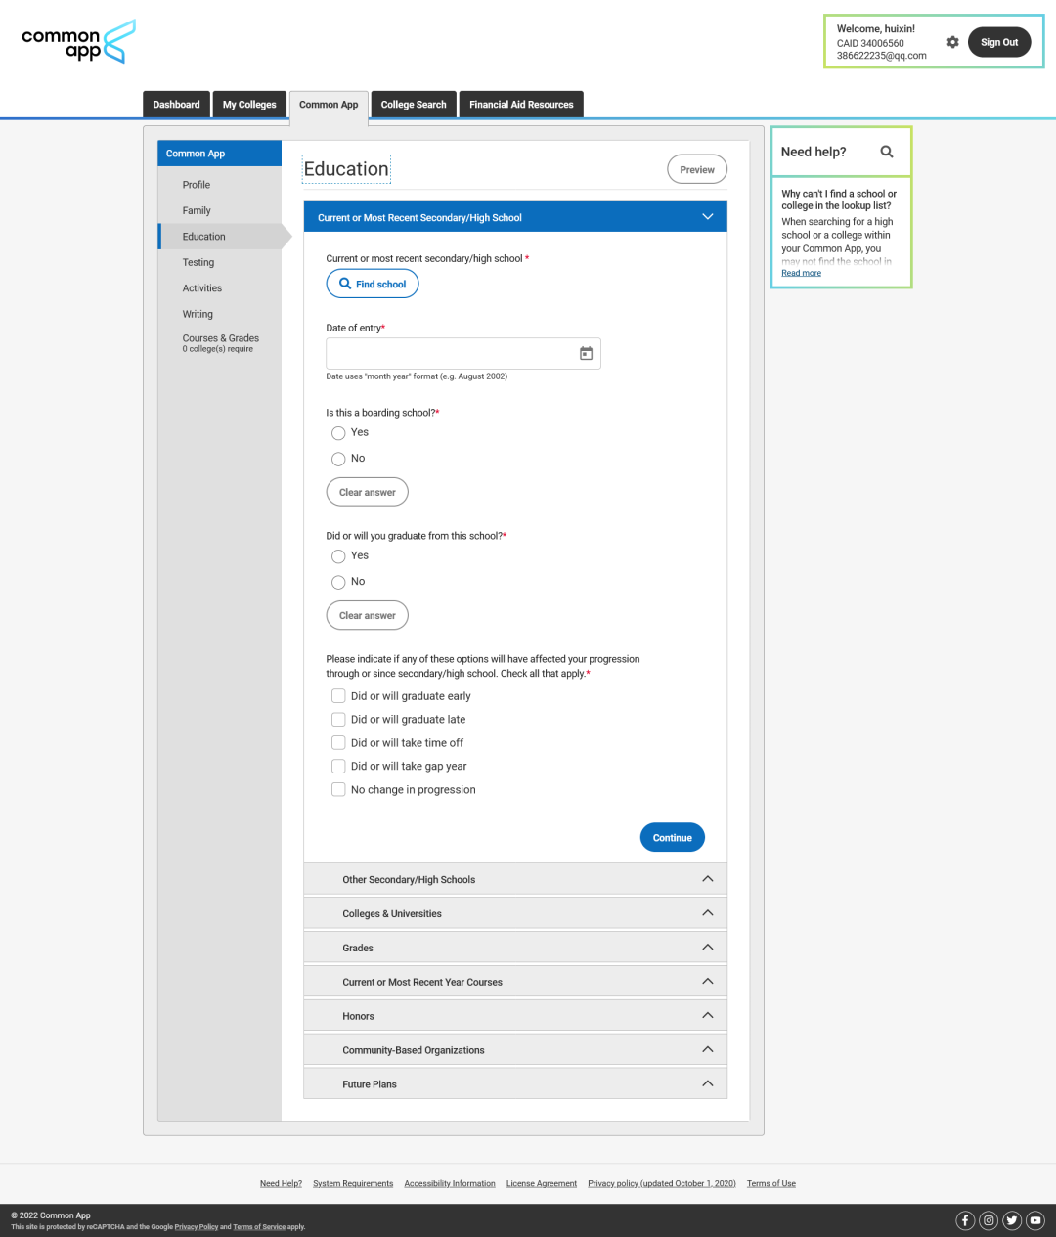Open the College Search tab

414,105
